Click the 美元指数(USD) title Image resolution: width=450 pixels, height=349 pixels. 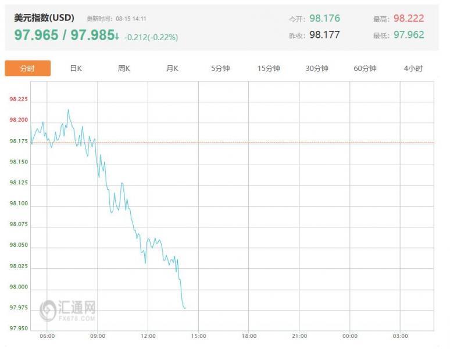click(44, 18)
